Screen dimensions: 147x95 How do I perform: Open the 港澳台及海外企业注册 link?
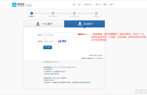pos(96,55)
